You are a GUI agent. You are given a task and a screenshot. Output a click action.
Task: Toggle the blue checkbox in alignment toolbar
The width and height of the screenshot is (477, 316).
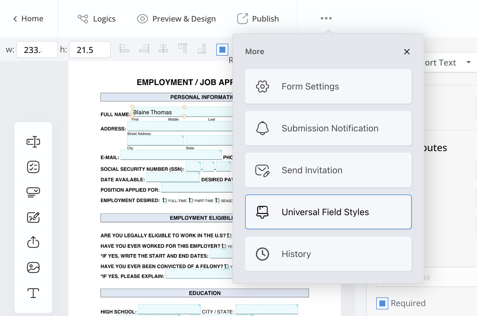[222, 50]
